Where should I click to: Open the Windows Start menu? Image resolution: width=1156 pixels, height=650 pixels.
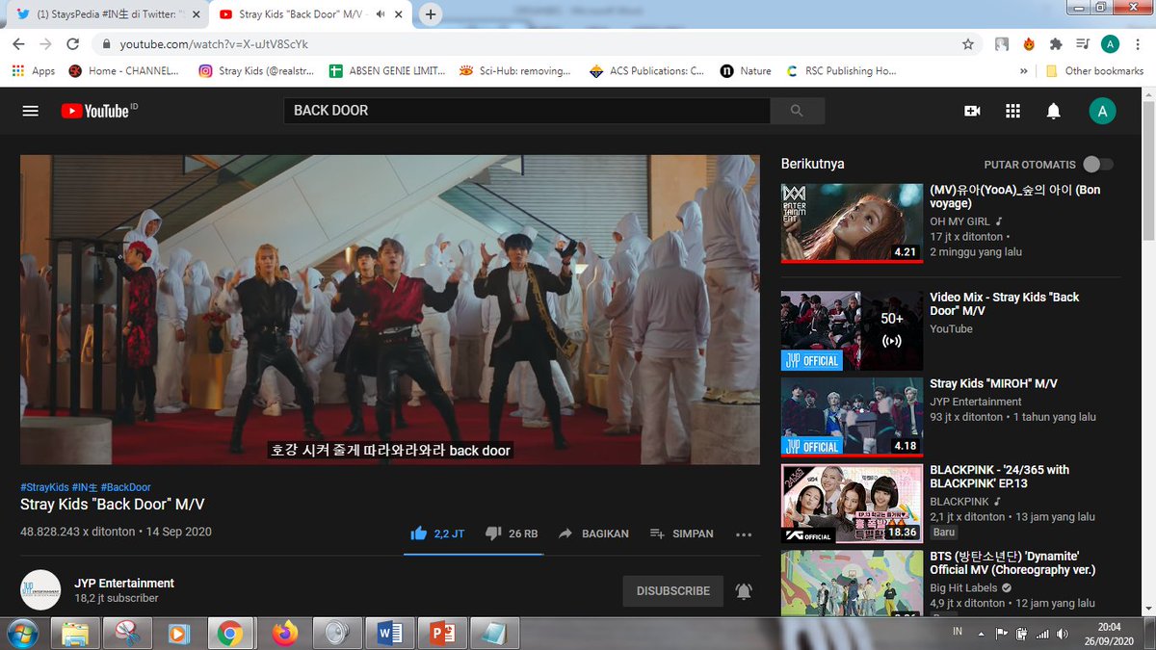[22, 633]
